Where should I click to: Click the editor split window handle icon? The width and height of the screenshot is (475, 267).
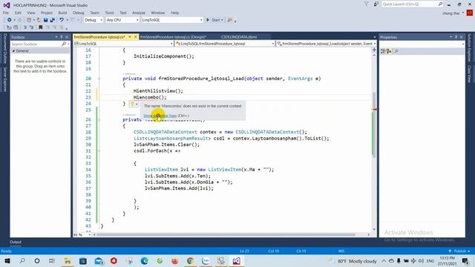pos(374,50)
